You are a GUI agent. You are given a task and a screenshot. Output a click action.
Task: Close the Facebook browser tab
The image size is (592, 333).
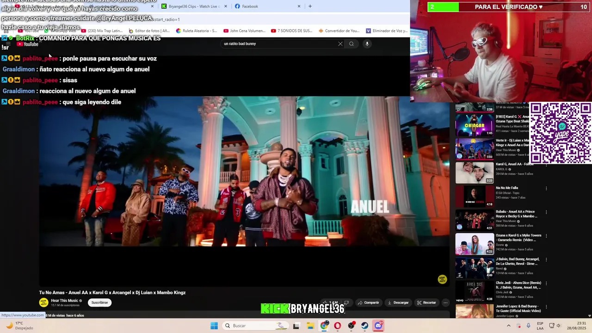[299, 6]
